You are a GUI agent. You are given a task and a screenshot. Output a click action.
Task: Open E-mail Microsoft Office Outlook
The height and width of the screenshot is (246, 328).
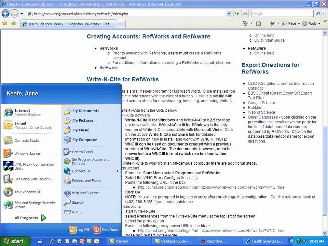tap(30, 125)
